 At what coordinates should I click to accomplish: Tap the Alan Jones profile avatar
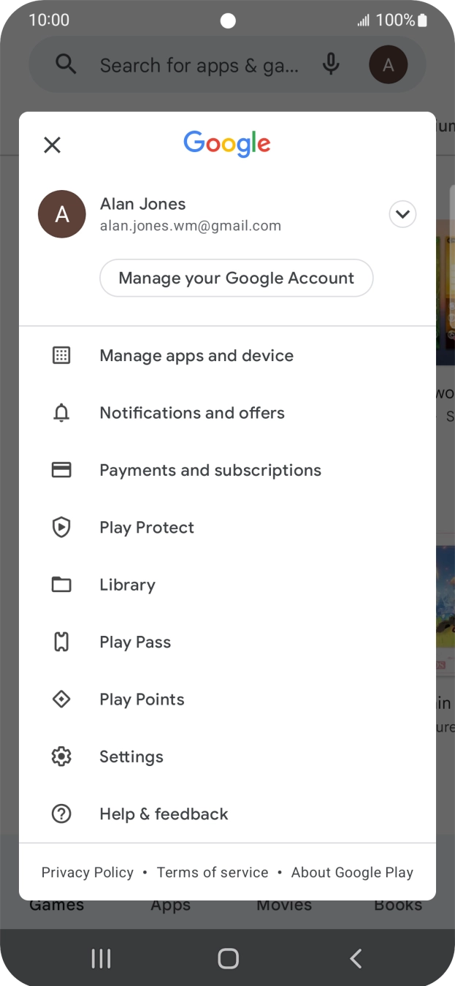[61, 214]
